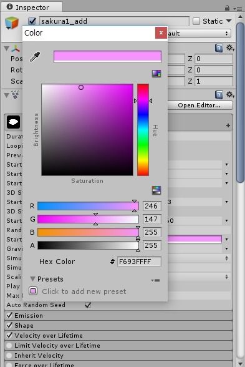The width and height of the screenshot is (245, 367).
Task: Click the Open Editor button
Action: (199, 105)
